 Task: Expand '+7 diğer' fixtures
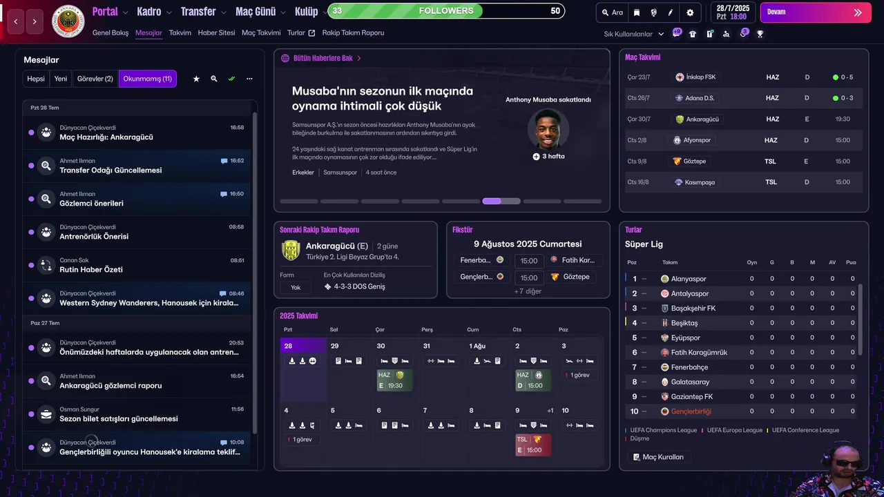(x=528, y=291)
